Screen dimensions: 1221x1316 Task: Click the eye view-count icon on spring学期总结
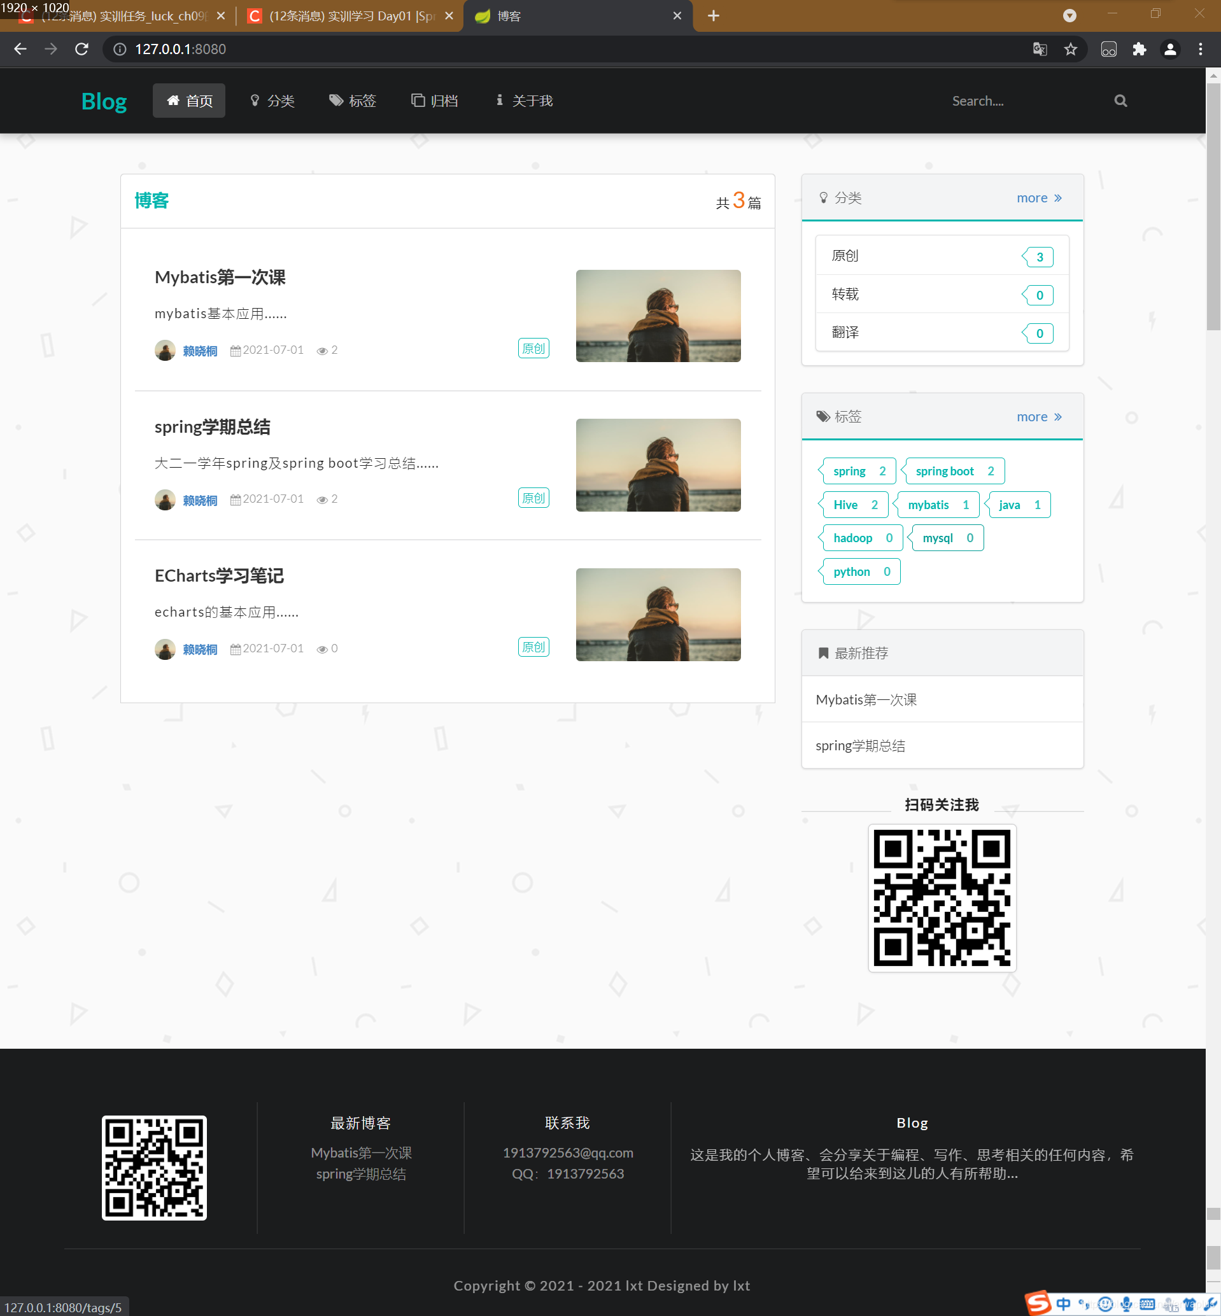[323, 499]
